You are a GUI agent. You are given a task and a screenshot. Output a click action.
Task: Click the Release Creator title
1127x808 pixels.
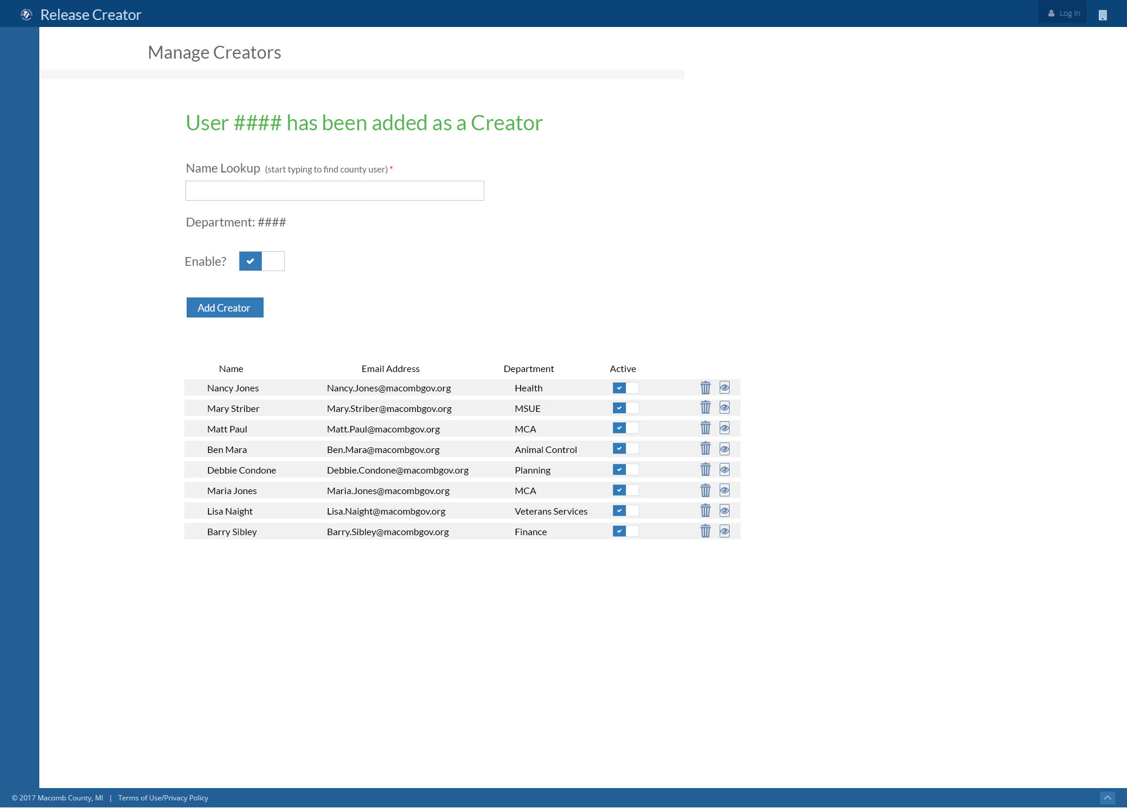pyautogui.click(x=90, y=15)
